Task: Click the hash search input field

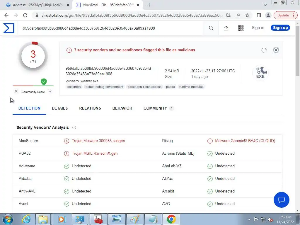Action: click(110, 28)
